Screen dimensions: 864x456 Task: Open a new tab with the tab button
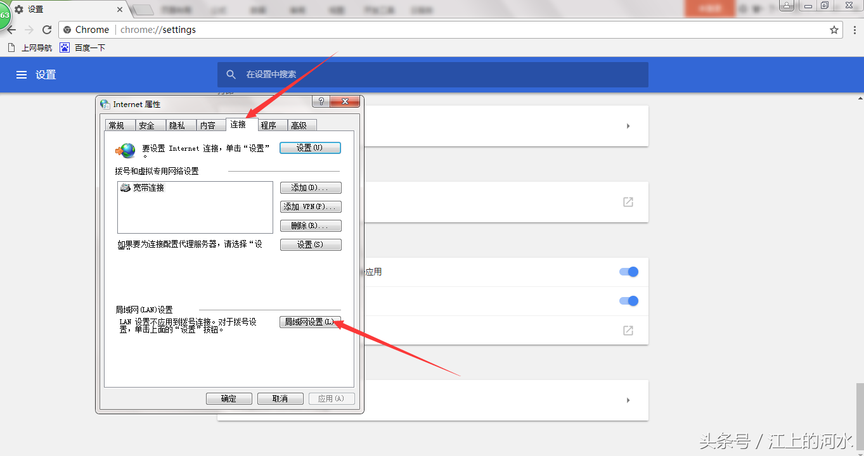tap(143, 9)
